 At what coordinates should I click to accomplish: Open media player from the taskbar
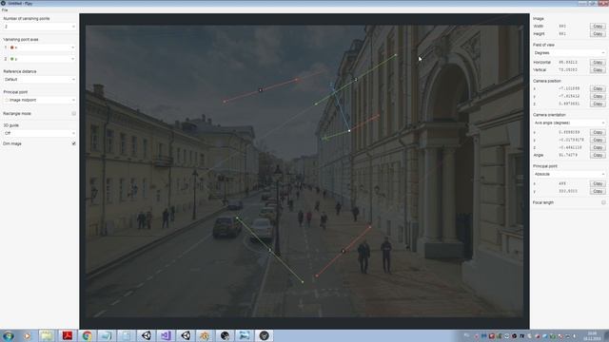pyautogui.click(x=27, y=335)
